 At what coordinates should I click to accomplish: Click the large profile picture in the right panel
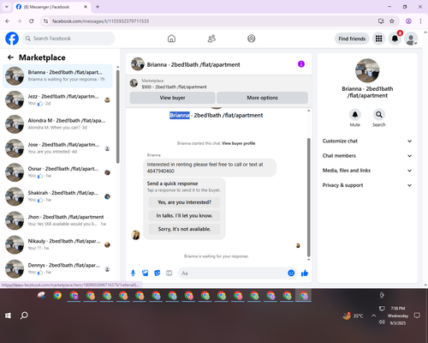tap(367, 70)
